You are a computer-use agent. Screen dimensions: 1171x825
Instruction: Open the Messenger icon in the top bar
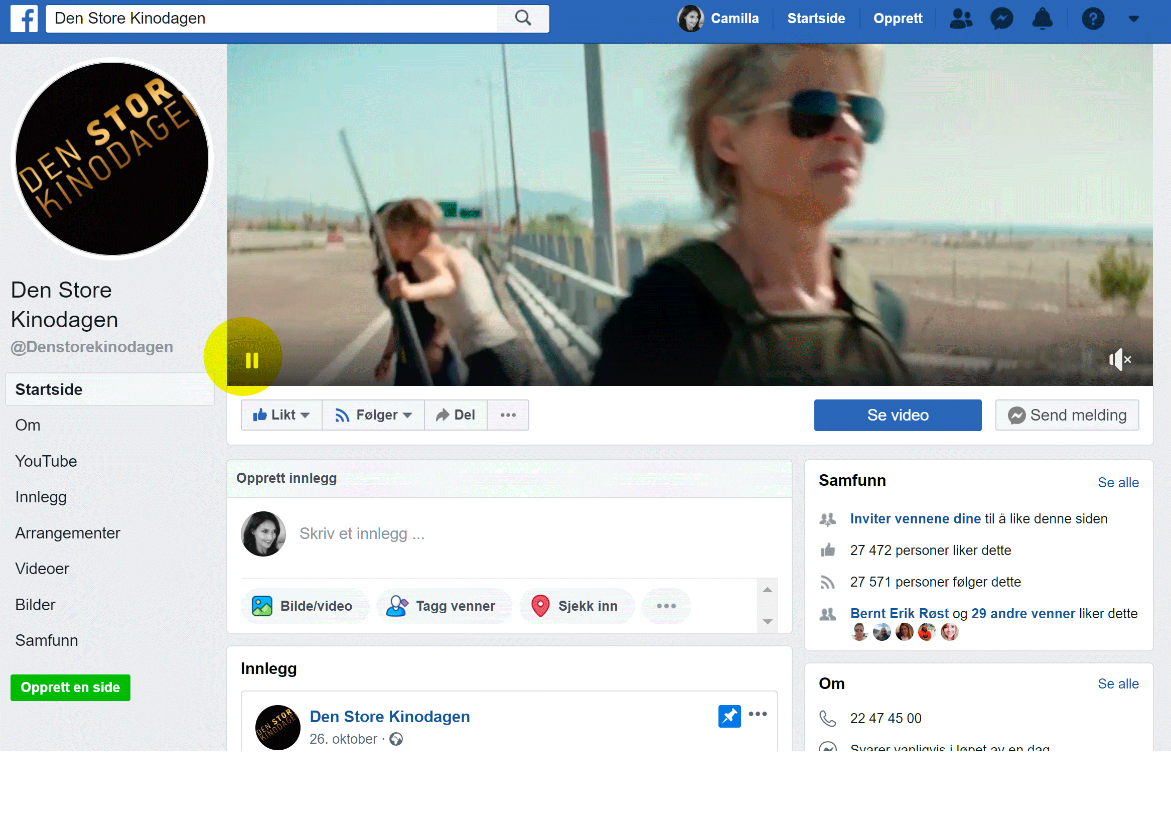point(1002,19)
